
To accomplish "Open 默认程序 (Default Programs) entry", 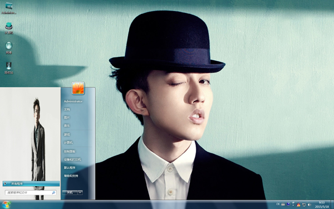I will pos(70,168).
